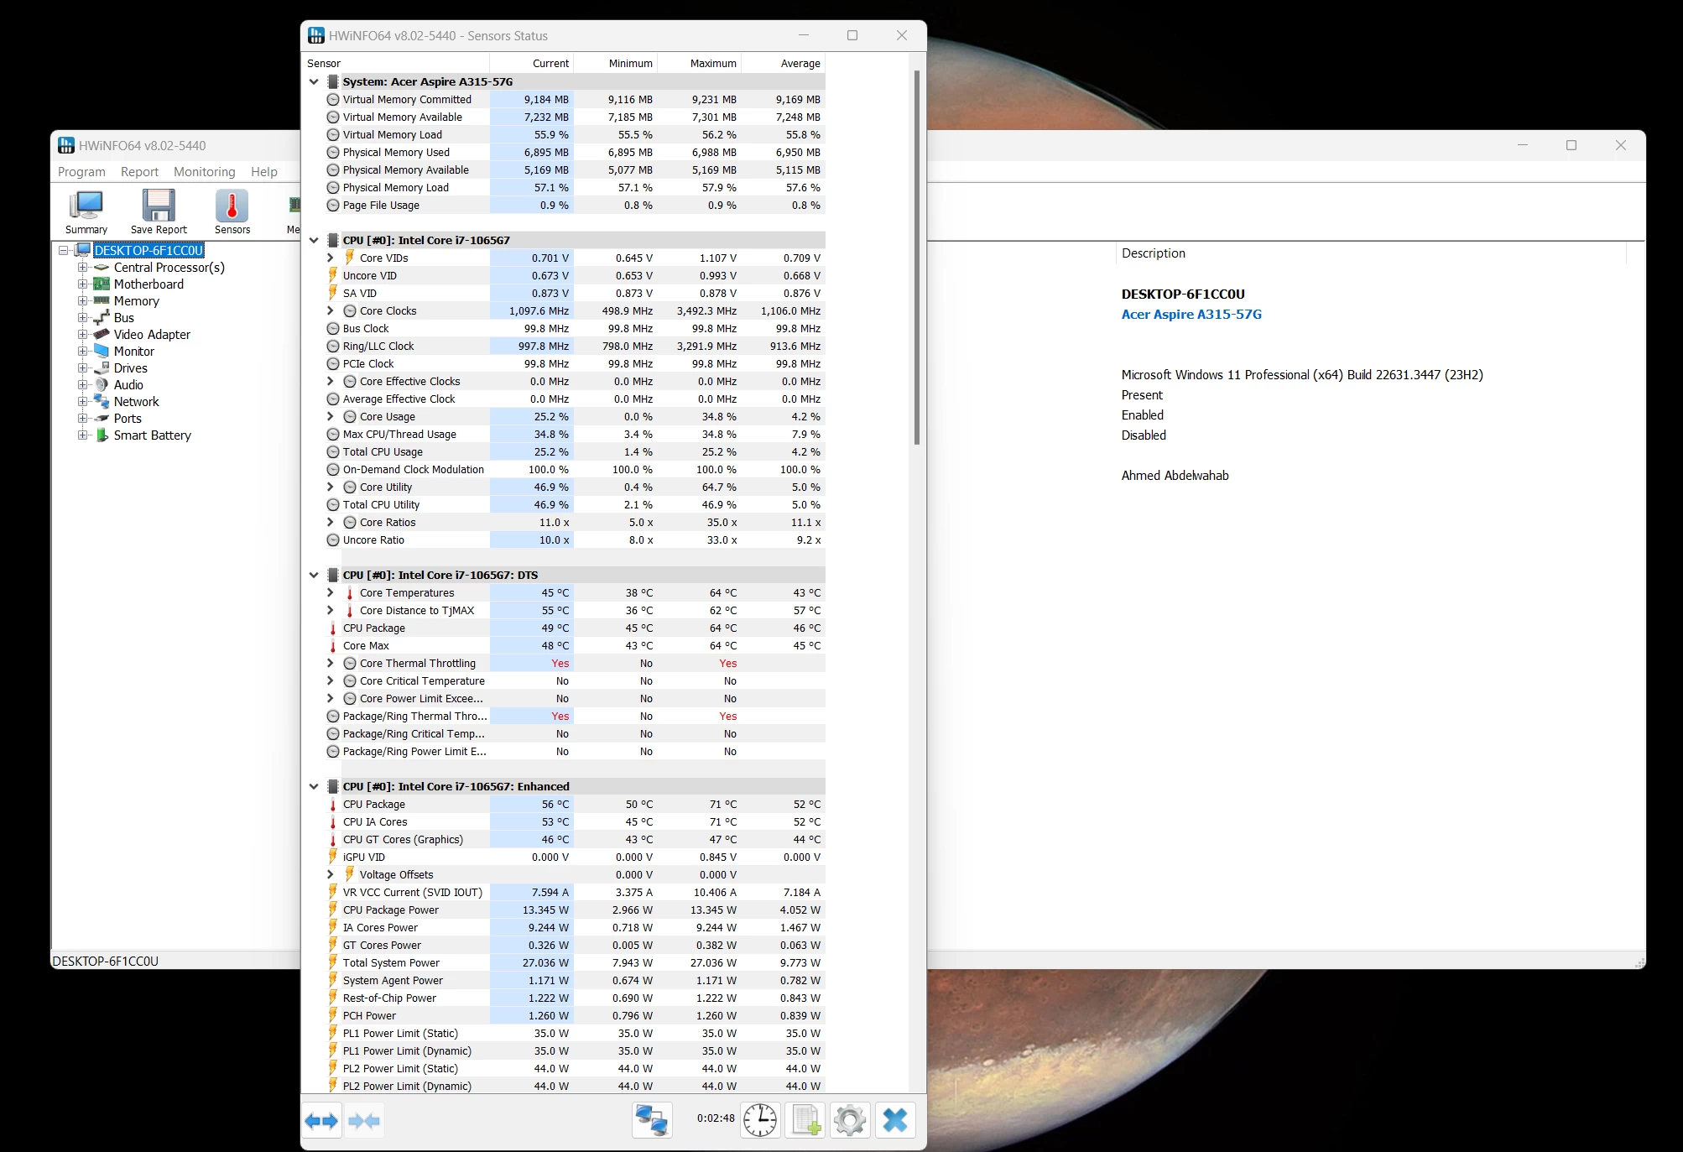
Task: Click the Description column header in main window
Action: click(x=1371, y=253)
